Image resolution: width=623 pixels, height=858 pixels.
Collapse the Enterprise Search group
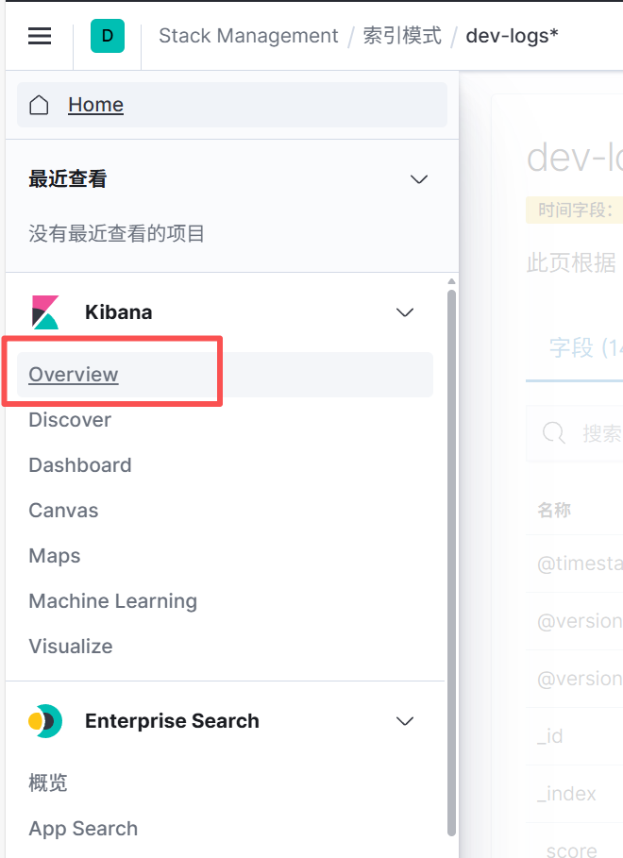point(405,721)
